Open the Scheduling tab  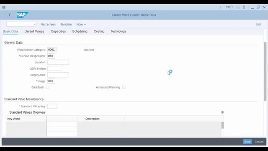pyautogui.click(x=80, y=31)
